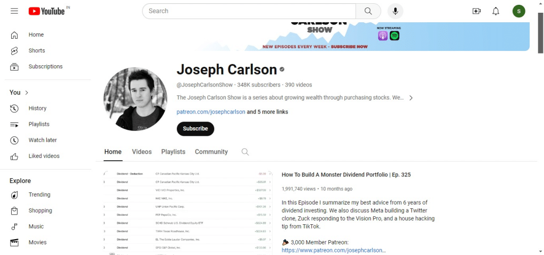The width and height of the screenshot is (544, 255).
Task: Click the channel banner image
Action: (317, 37)
